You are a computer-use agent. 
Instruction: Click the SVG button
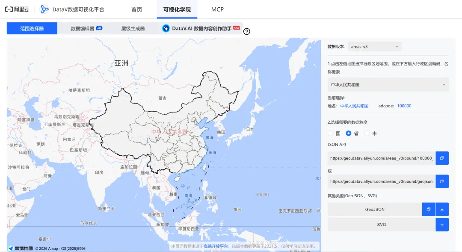pyautogui.click(x=382, y=225)
